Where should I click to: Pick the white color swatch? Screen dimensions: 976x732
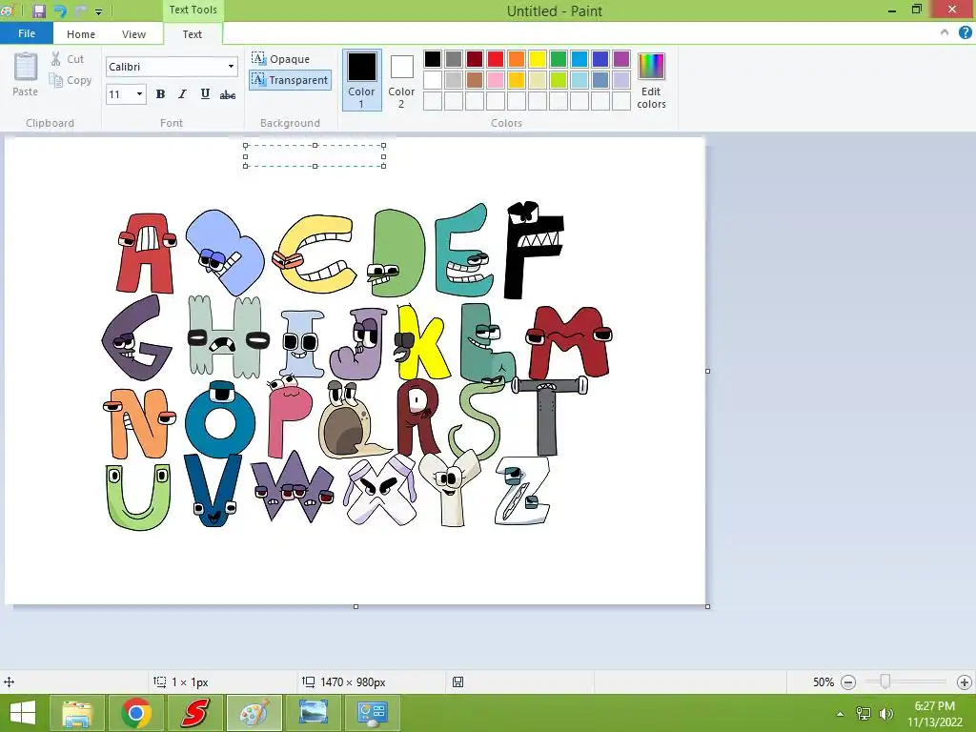tap(433, 80)
